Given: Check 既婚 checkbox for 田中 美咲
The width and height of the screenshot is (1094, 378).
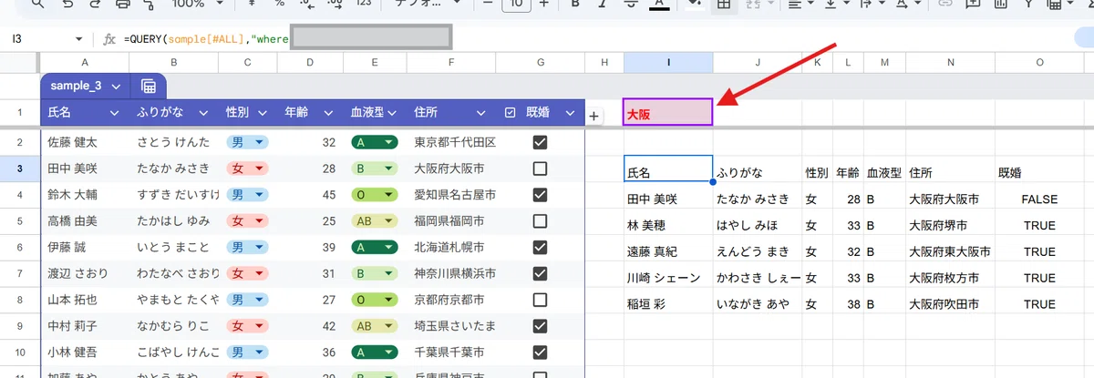Looking at the screenshot, I should click(x=540, y=169).
